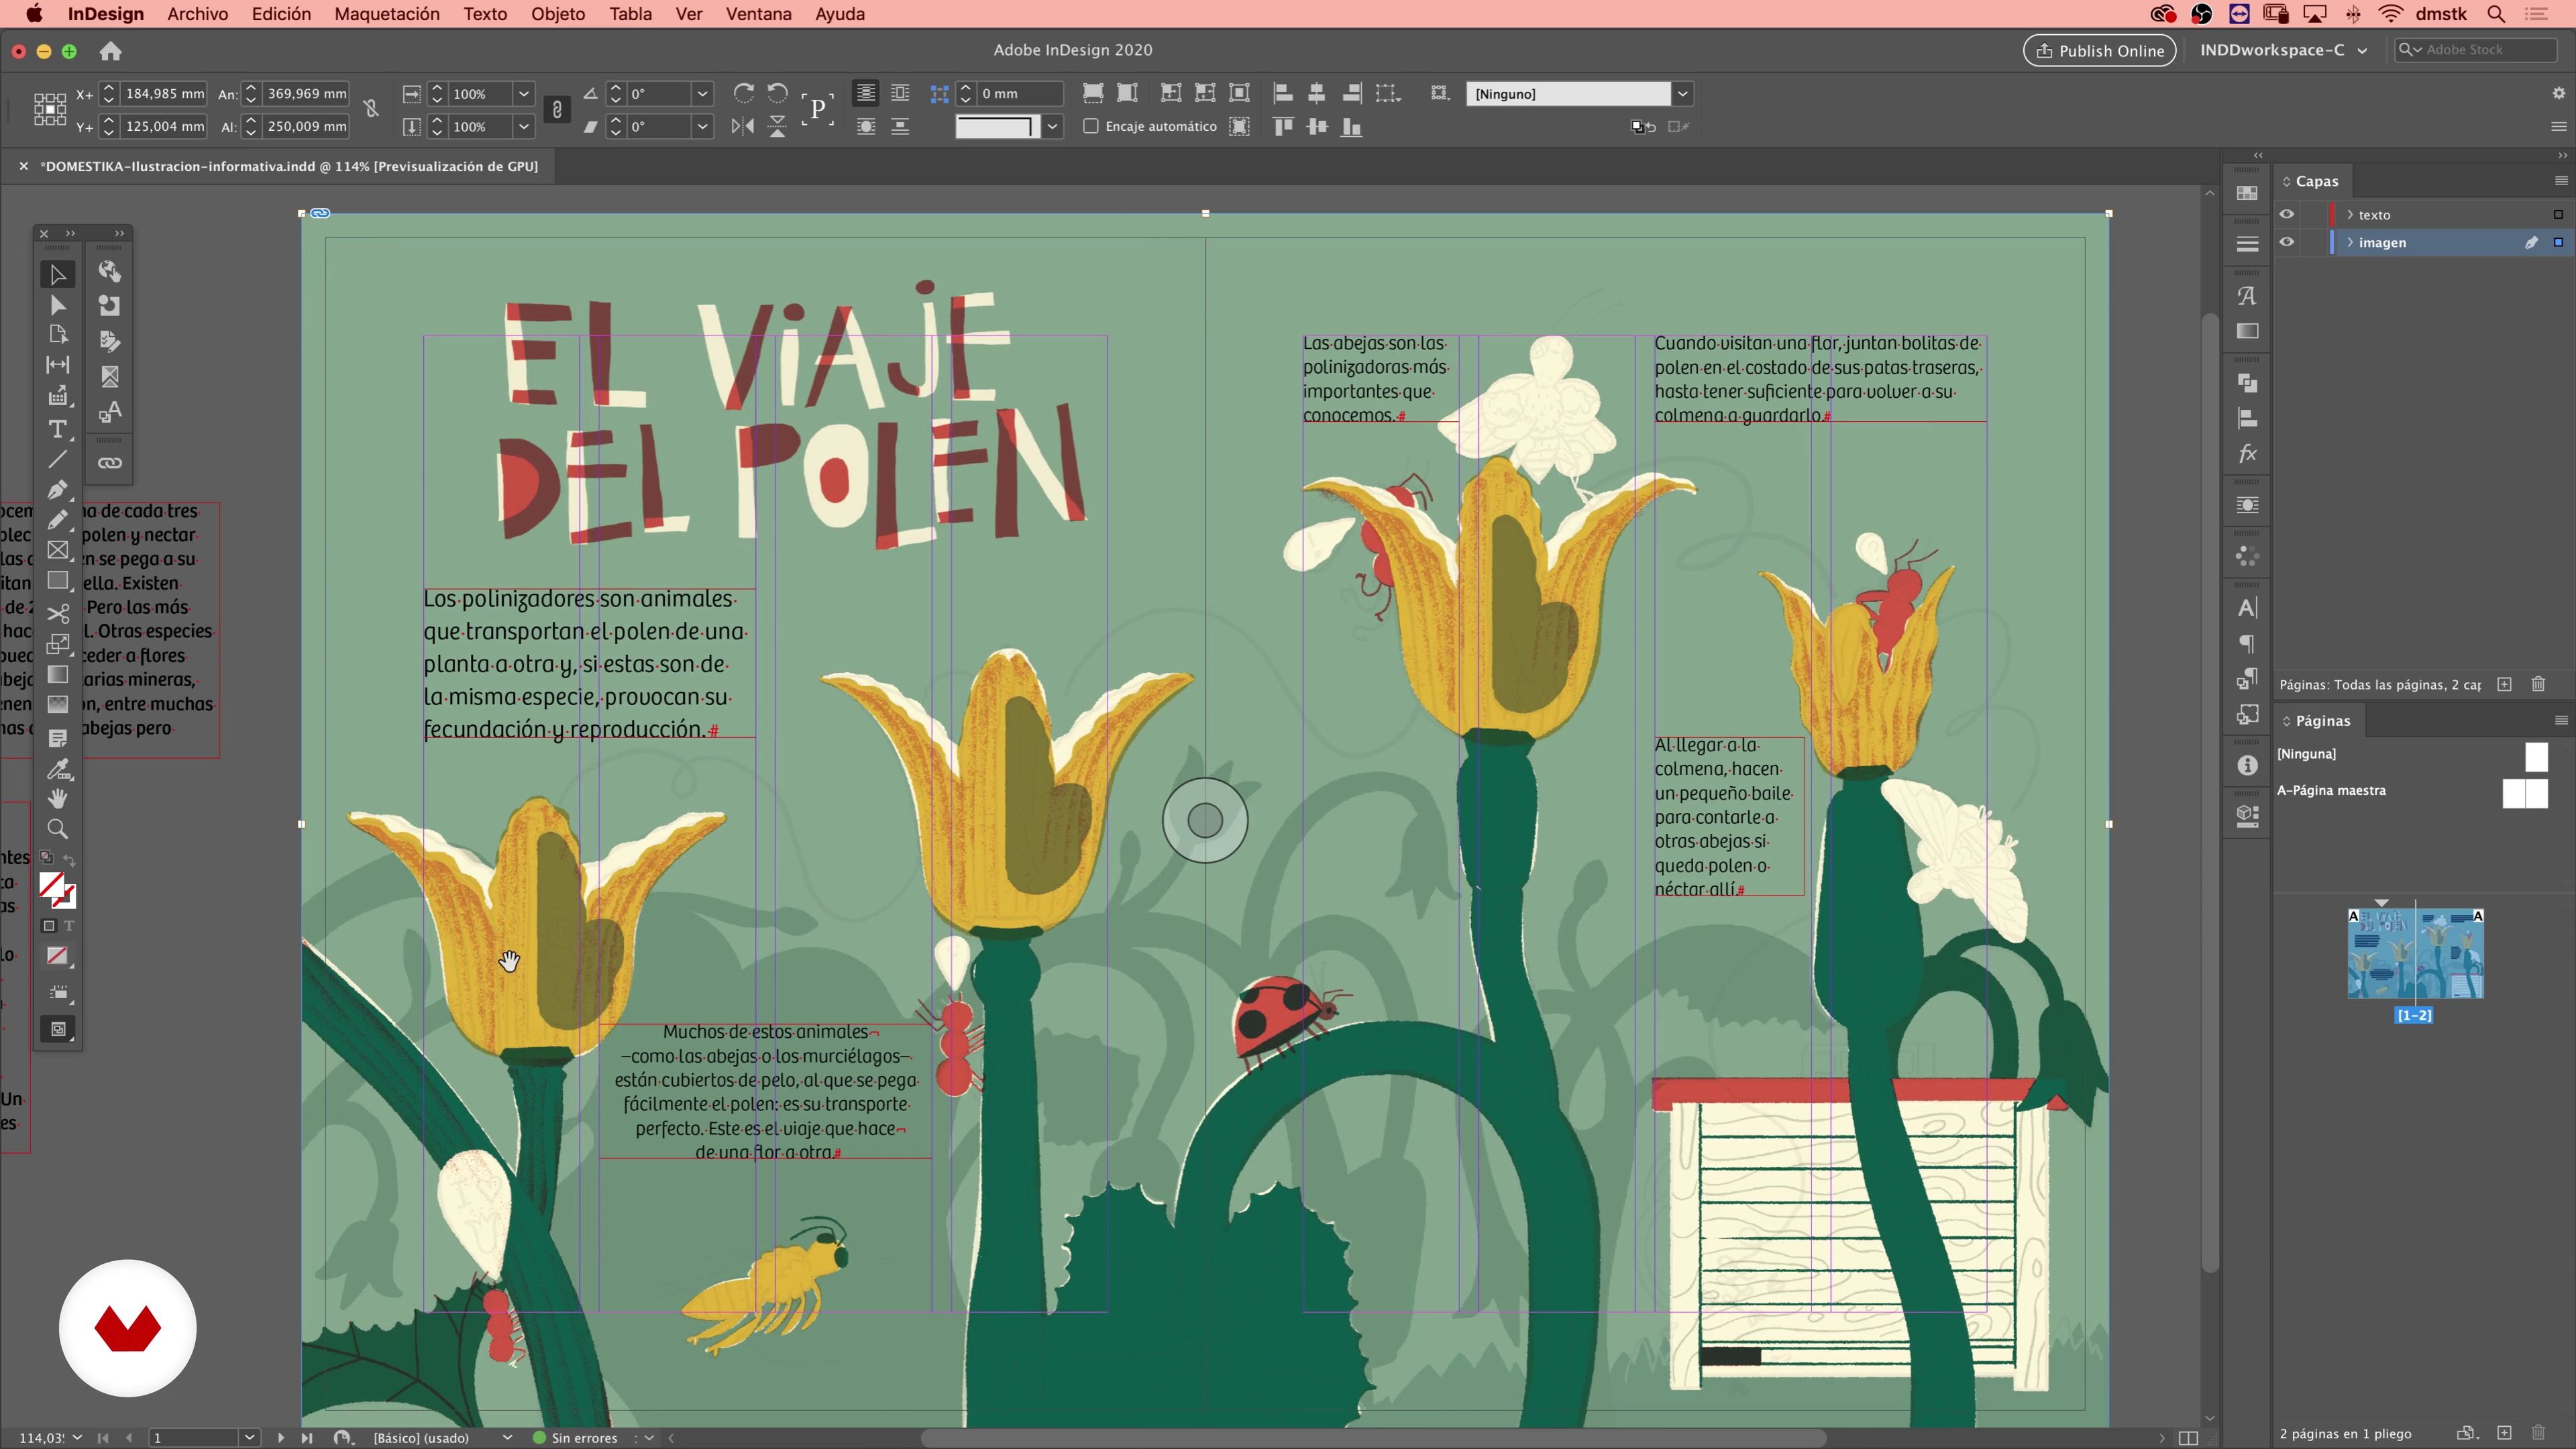2576x1449 pixels.
Task: Hide the imagen layer eye
Action: (2286, 242)
